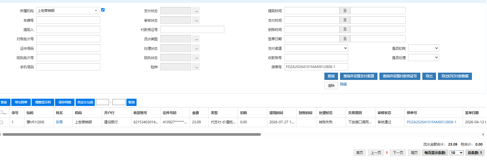Select the row 1 checkbox in table
Screen dimensions: 487x165
[1, 122]
